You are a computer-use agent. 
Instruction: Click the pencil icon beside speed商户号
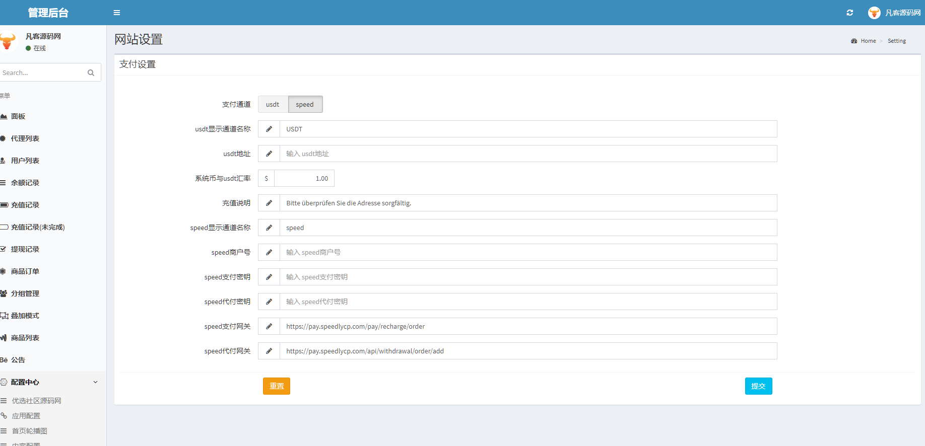[269, 252]
